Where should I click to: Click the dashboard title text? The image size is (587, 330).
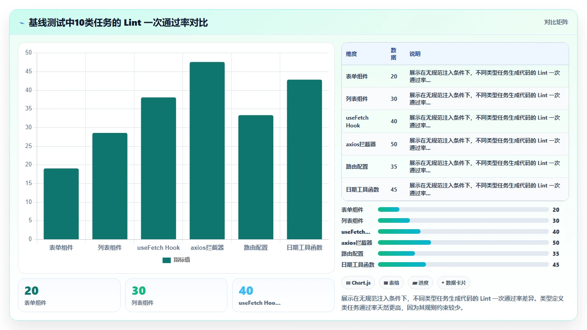118,22
